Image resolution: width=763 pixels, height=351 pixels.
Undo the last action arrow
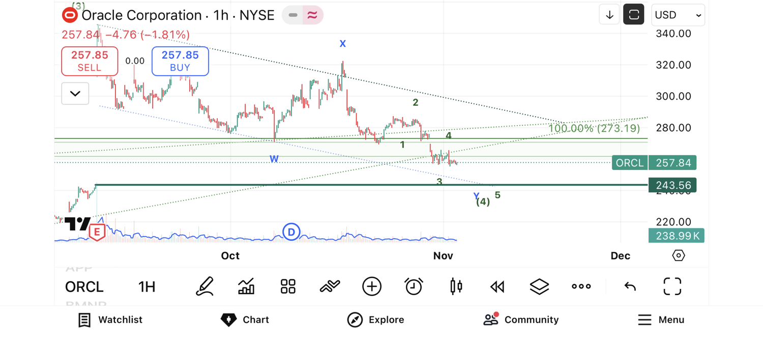tap(630, 286)
